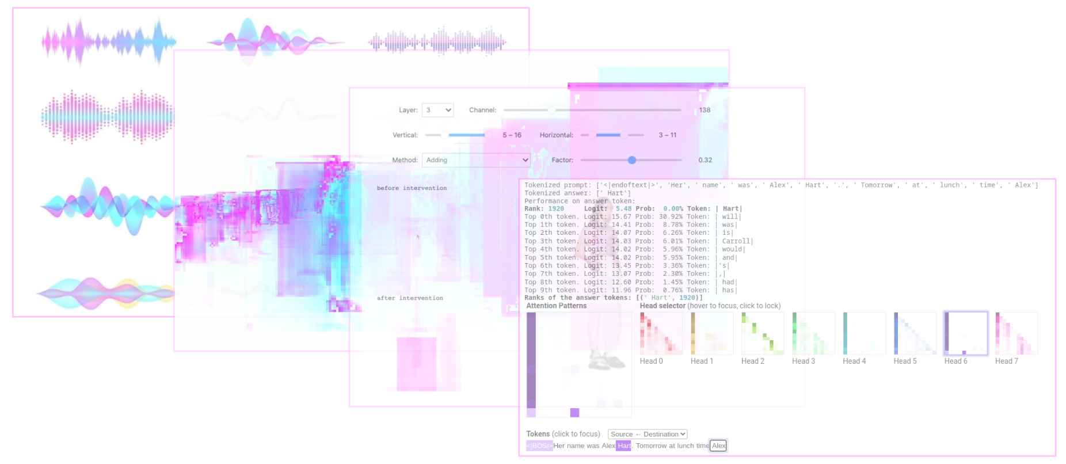Click the 'before intervention' label
Screen dimensions: 1066x464
tap(412, 188)
